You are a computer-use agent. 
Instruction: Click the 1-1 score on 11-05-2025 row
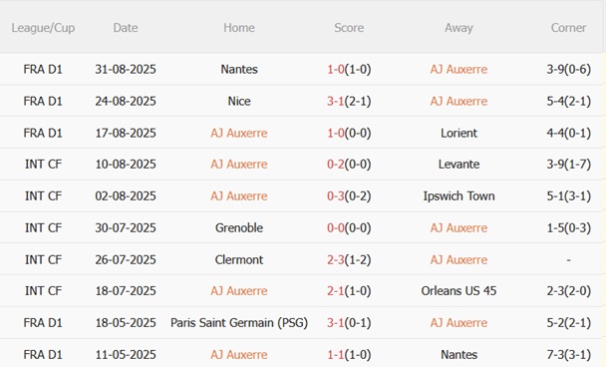pos(336,355)
